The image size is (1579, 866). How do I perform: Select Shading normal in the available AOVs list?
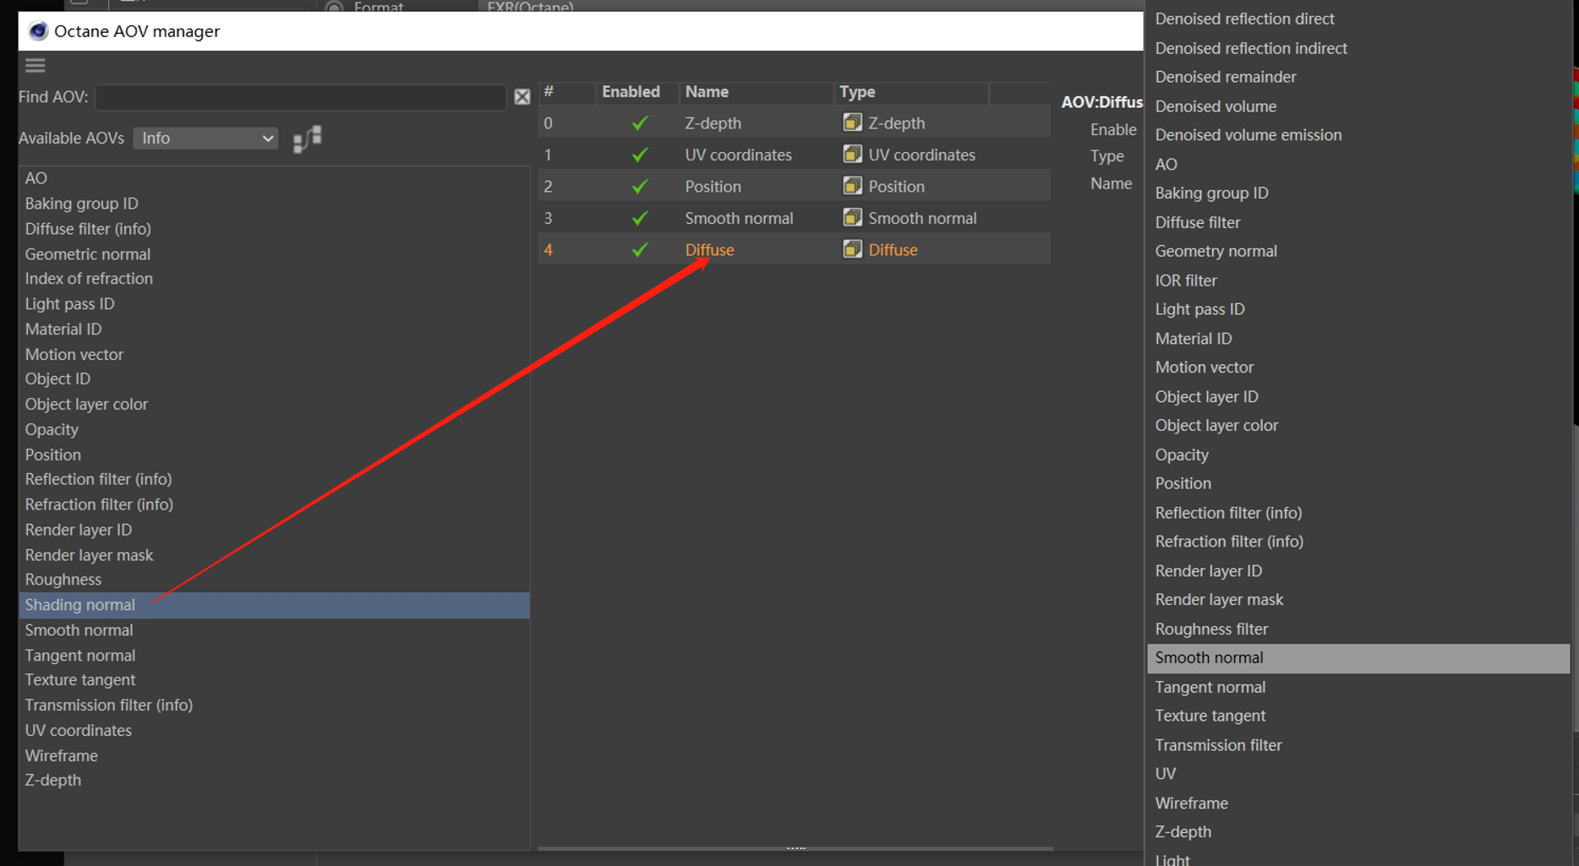click(x=274, y=605)
